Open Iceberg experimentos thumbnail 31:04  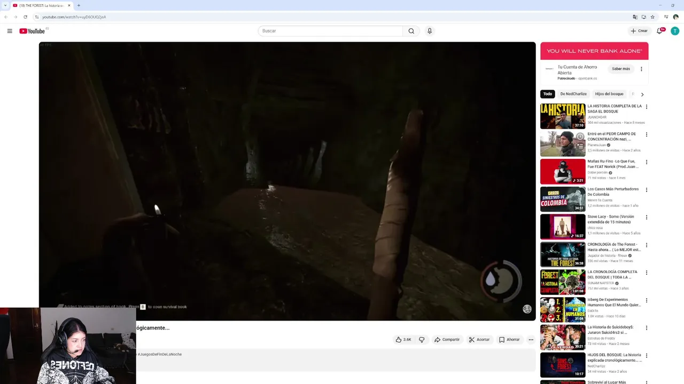pos(563,310)
